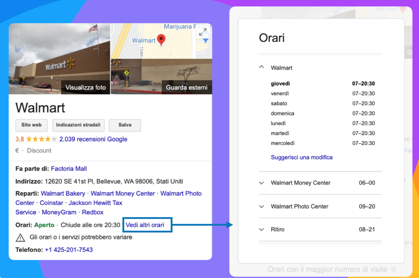Click the 3,8 rating number

[20, 139]
